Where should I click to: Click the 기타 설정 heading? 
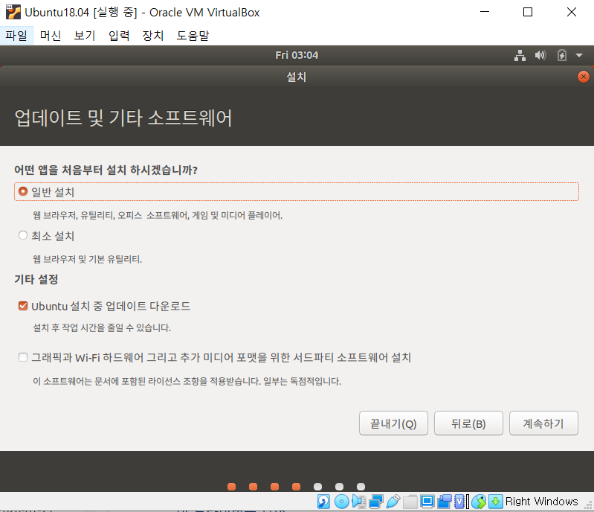pos(36,280)
